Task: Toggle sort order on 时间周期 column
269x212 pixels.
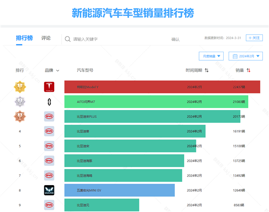Action: pos(207,71)
